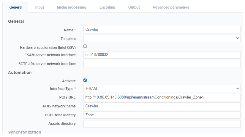Click the General section heading below the tabs
Screen dimensions: 245x137
pyautogui.click(x=16, y=21)
